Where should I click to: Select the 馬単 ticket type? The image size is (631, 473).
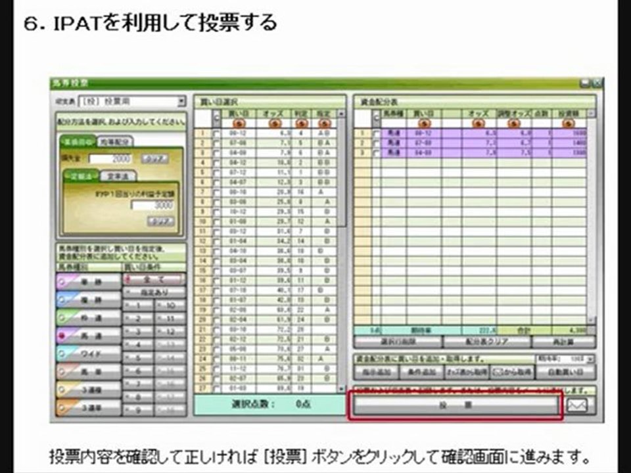(x=89, y=372)
